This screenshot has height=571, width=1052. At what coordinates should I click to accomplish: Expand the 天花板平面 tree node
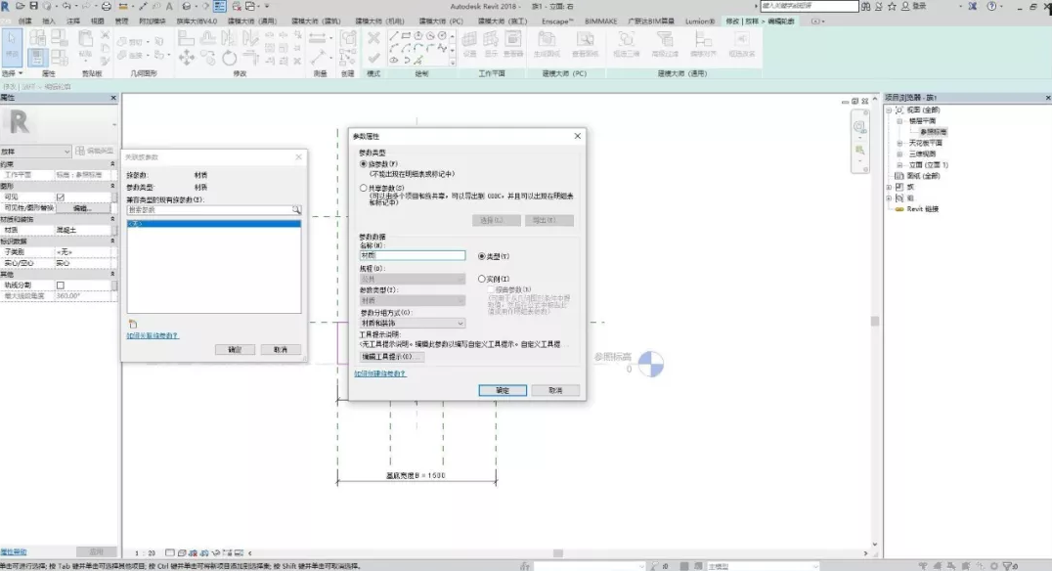[x=899, y=143]
